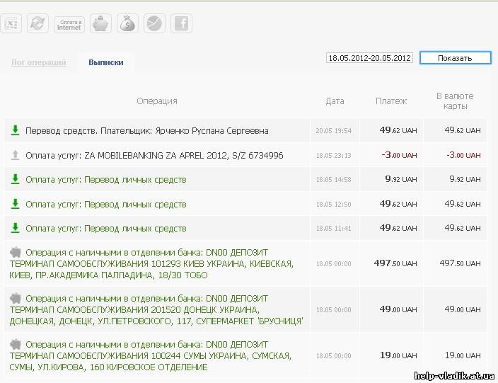498x383 pixels.
Task: Open 'Перевод личных средств' entry at 14:58
Action: point(106,180)
